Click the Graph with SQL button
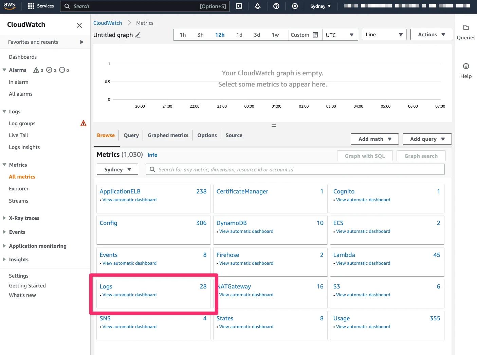The image size is (477, 355). click(x=365, y=156)
